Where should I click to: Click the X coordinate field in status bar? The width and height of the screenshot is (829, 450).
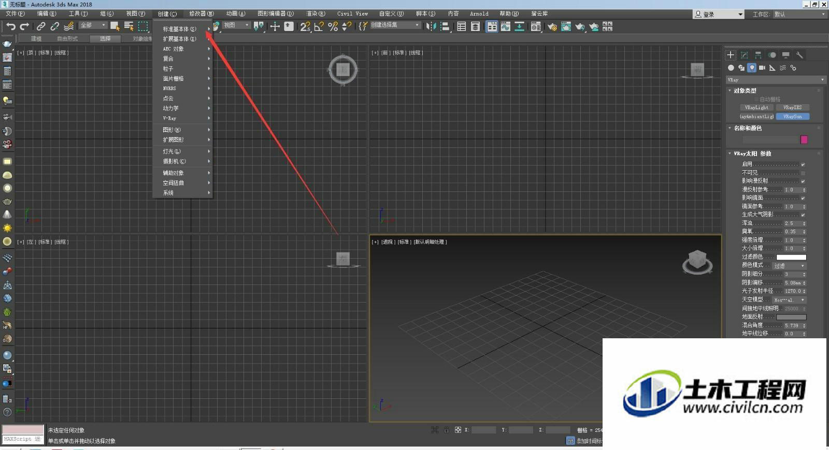point(483,430)
